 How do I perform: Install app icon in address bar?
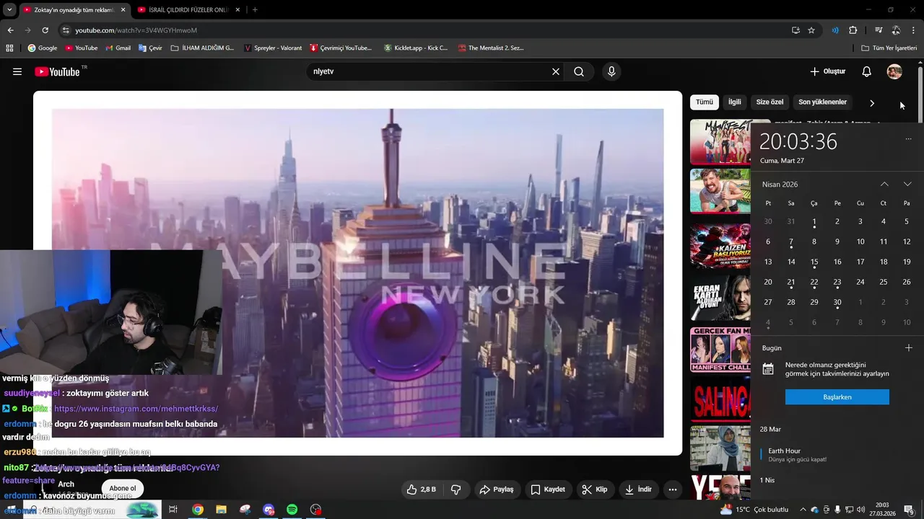pyautogui.click(x=796, y=30)
